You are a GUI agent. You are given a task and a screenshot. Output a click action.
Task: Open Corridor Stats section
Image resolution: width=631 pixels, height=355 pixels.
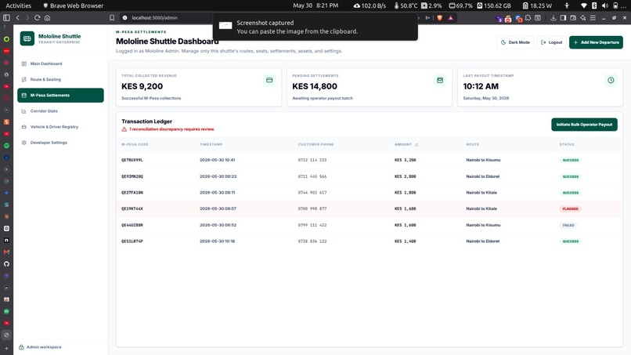[60, 110]
